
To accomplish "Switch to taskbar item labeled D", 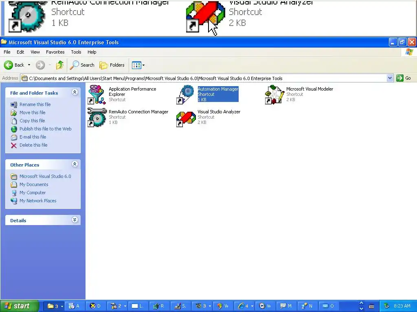I will [x=96, y=306].
